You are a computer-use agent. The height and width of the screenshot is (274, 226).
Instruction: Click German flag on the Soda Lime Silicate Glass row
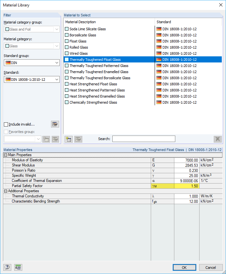159,29
